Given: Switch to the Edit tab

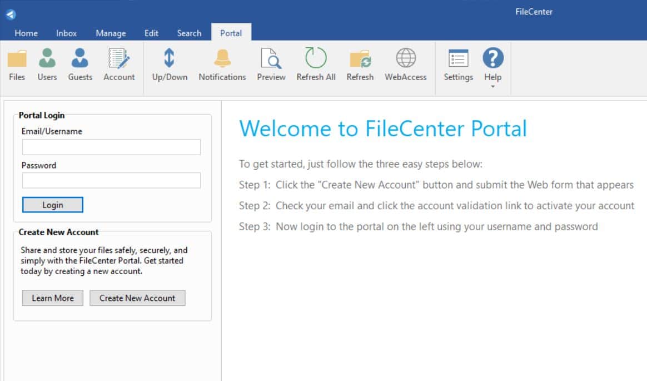Looking at the screenshot, I should click(x=151, y=33).
